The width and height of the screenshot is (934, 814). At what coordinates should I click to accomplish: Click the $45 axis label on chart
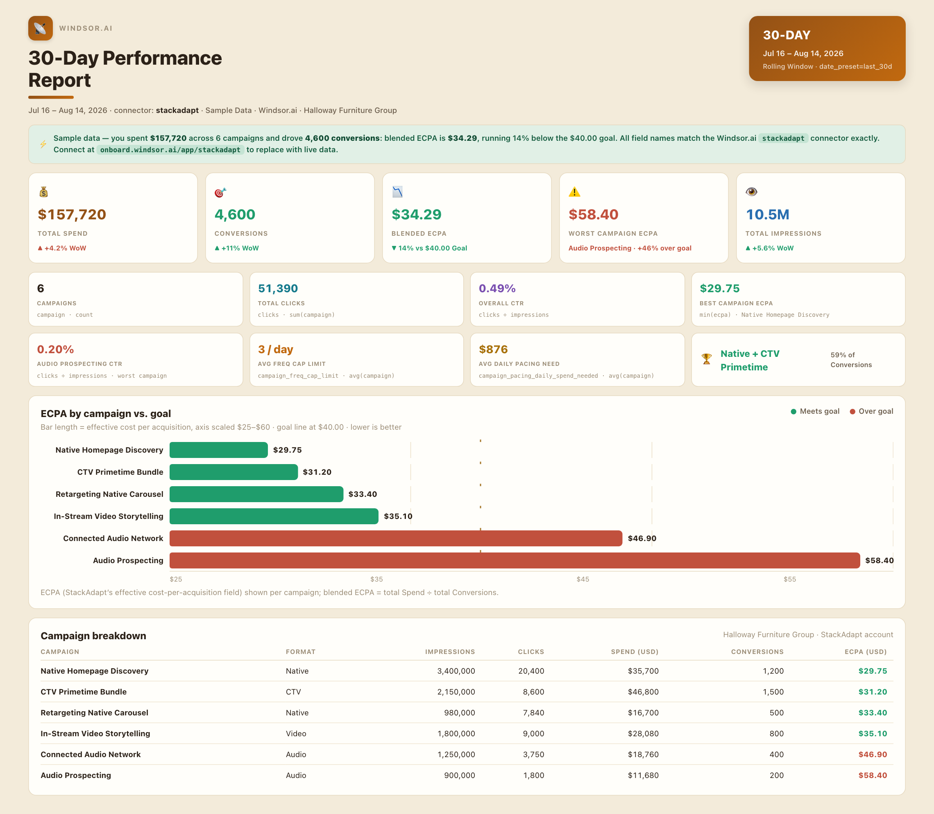(x=583, y=579)
